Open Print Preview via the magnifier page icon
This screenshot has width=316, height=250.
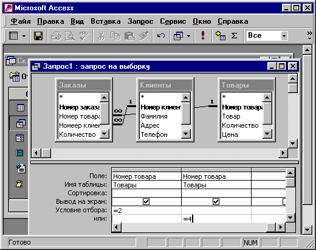point(70,36)
